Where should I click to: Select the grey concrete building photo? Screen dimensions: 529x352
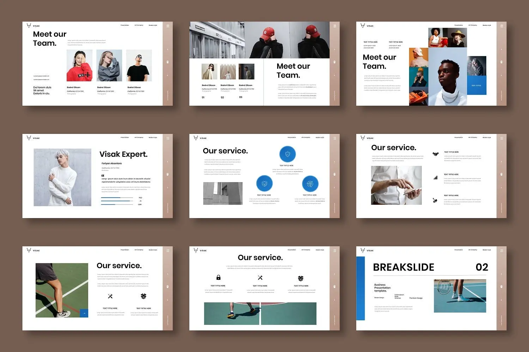[223, 193]
